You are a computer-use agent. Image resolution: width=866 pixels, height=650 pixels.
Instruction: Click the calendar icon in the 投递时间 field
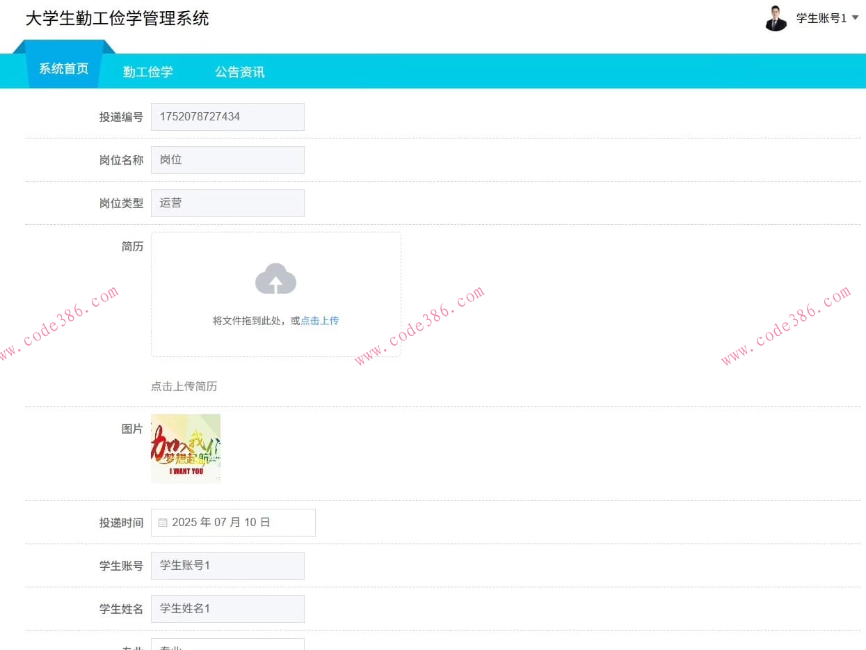pyautogui.click(x=163, y=522)
